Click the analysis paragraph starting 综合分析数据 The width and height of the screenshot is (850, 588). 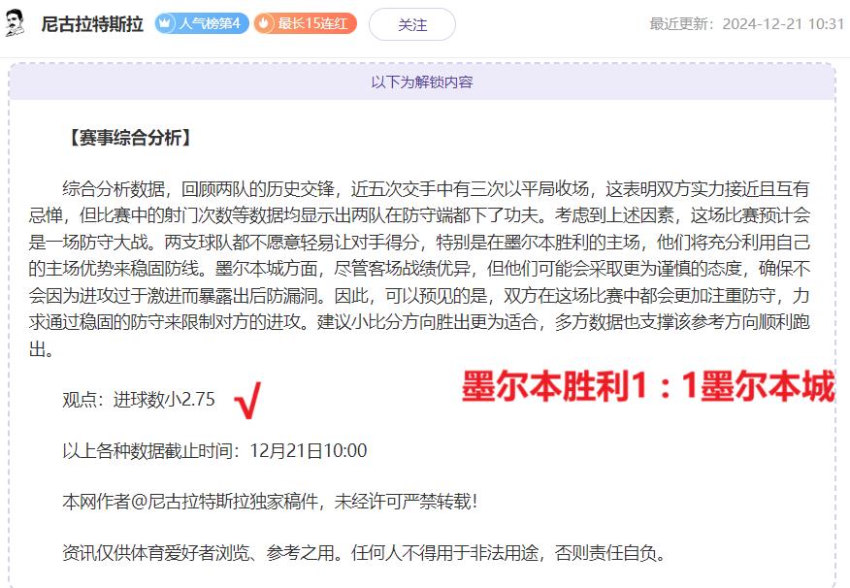point(419,269)
